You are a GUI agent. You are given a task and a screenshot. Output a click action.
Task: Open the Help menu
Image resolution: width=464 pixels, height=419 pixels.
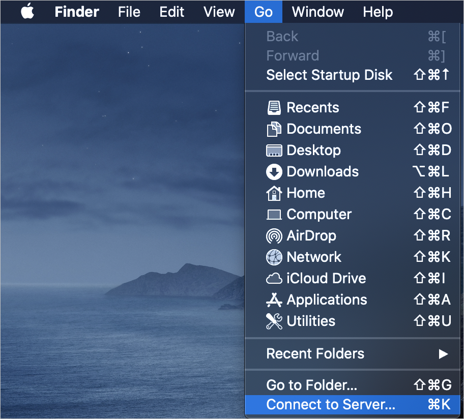378,12
